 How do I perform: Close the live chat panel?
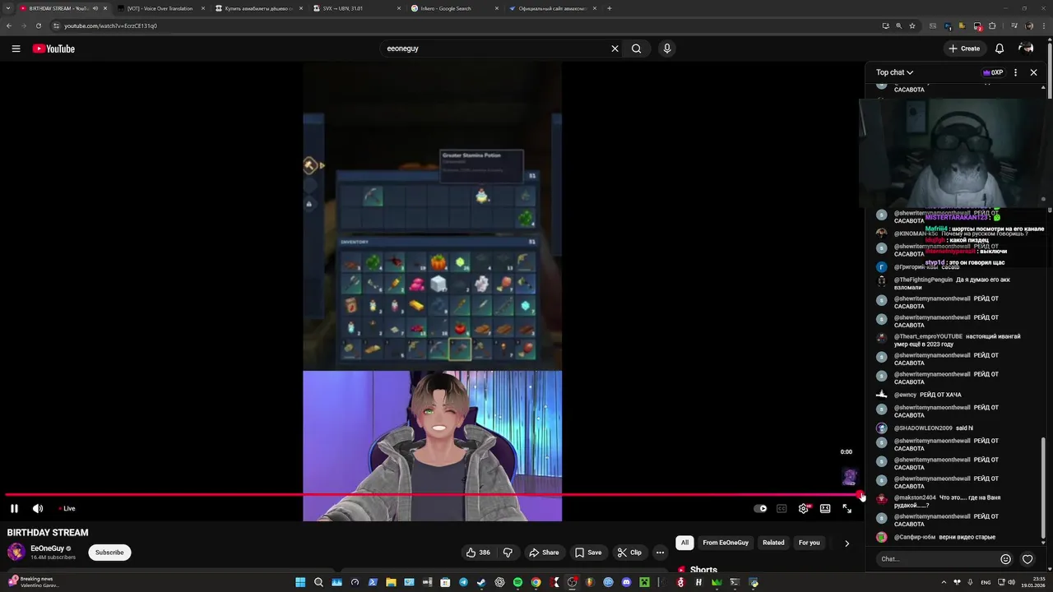pyautogui.click(x=1034, y=72)
